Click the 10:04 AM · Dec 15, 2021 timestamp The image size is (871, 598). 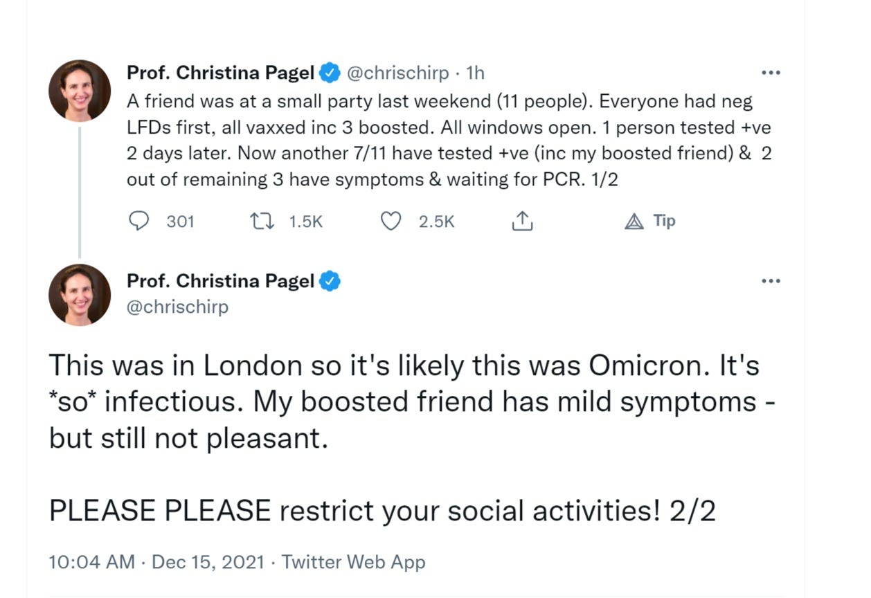click(157, 561)
